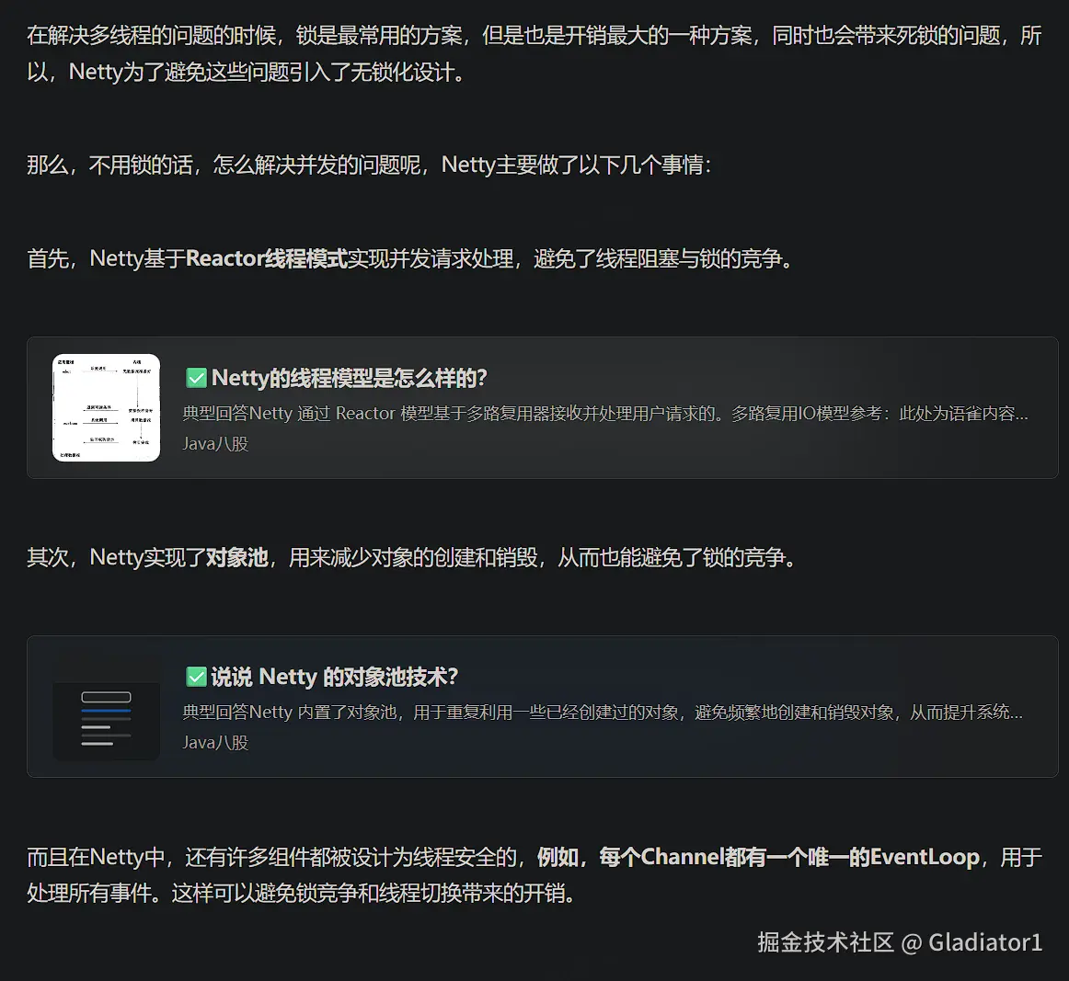Click the description starting 典型回答Netty 内置了对象池

pos(603,713)
